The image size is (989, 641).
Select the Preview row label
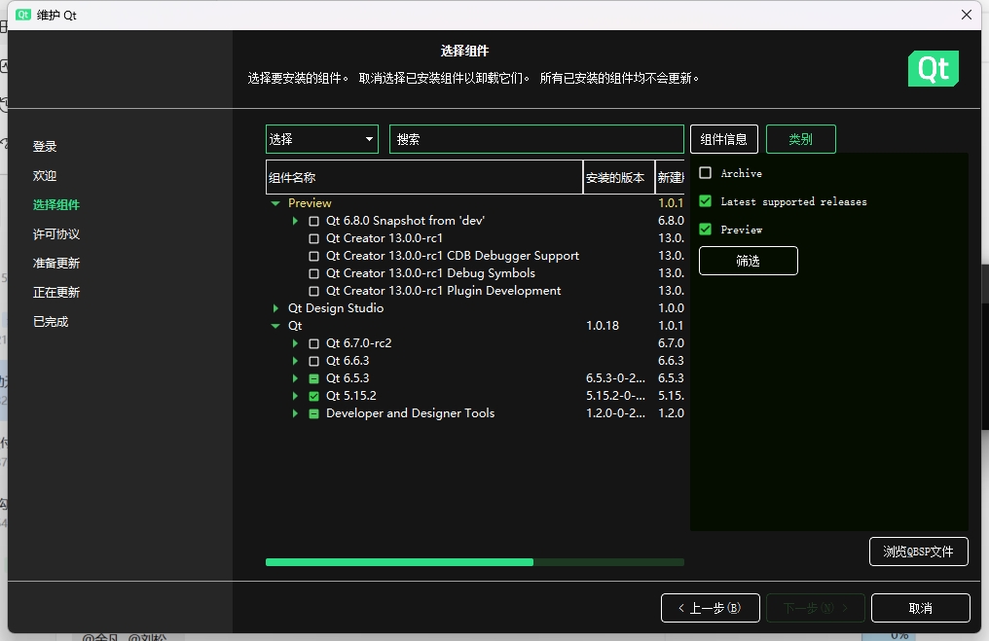310,203
